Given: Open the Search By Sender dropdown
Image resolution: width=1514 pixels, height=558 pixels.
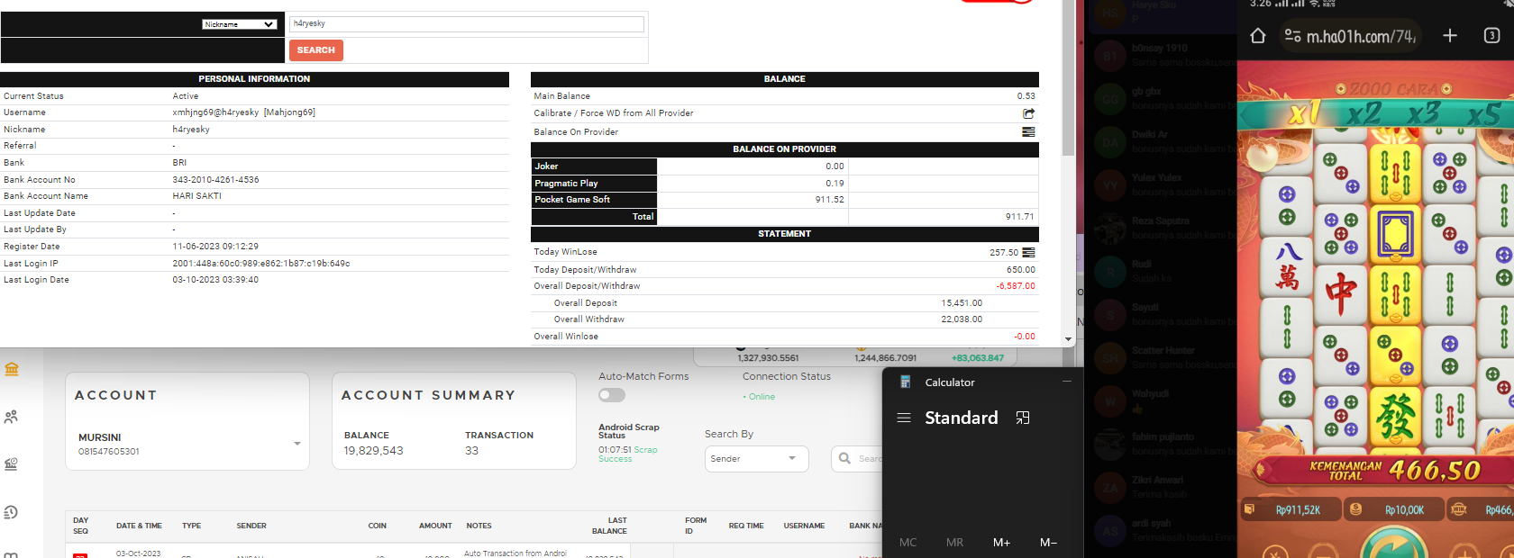Looking at the screenshot, I should click(756, 459).
